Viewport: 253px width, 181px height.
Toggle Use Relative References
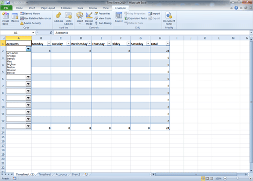tap(36, 18)
